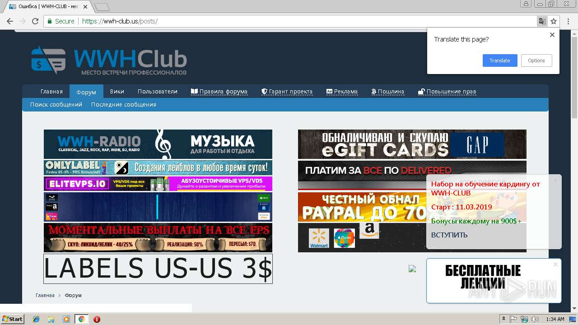Click the network tray icon

pos(524,319)
